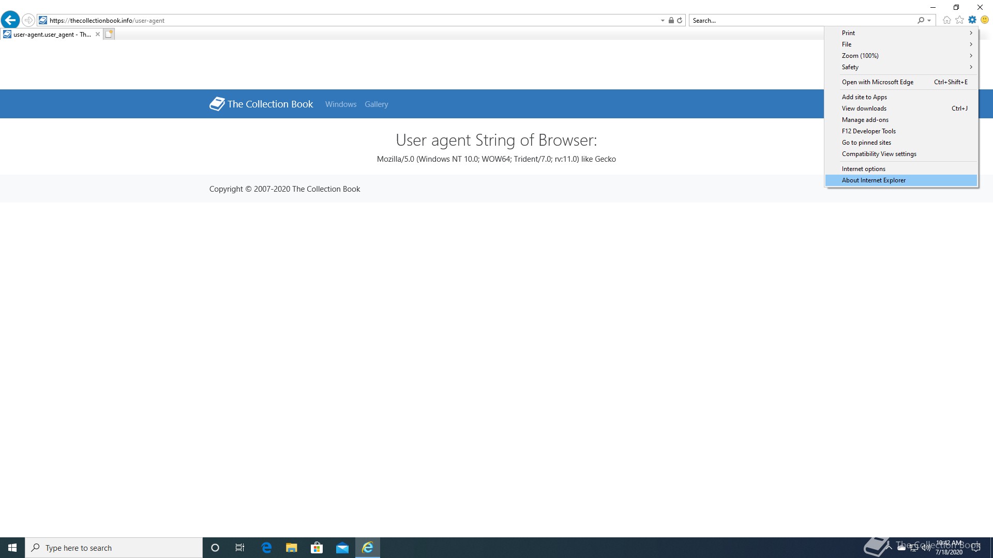Click the search magnifier icon
Screen dimensions: 993x558
[x=921, y=20]
